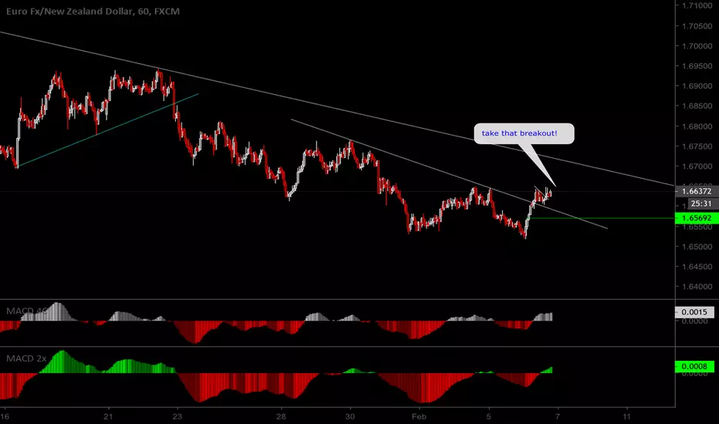This screenshot has width=719, height=424.
Task: Select the teal ascending trendline
Action: [x=108, y=130]
